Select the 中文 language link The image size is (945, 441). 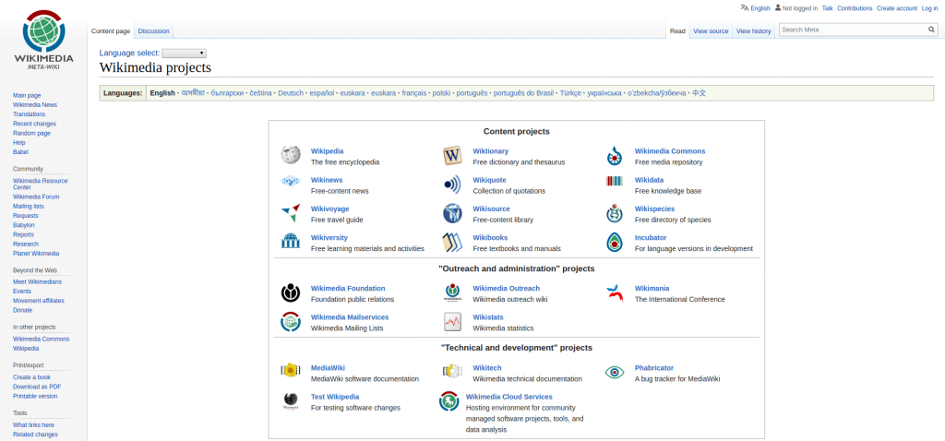coord(700,93)
